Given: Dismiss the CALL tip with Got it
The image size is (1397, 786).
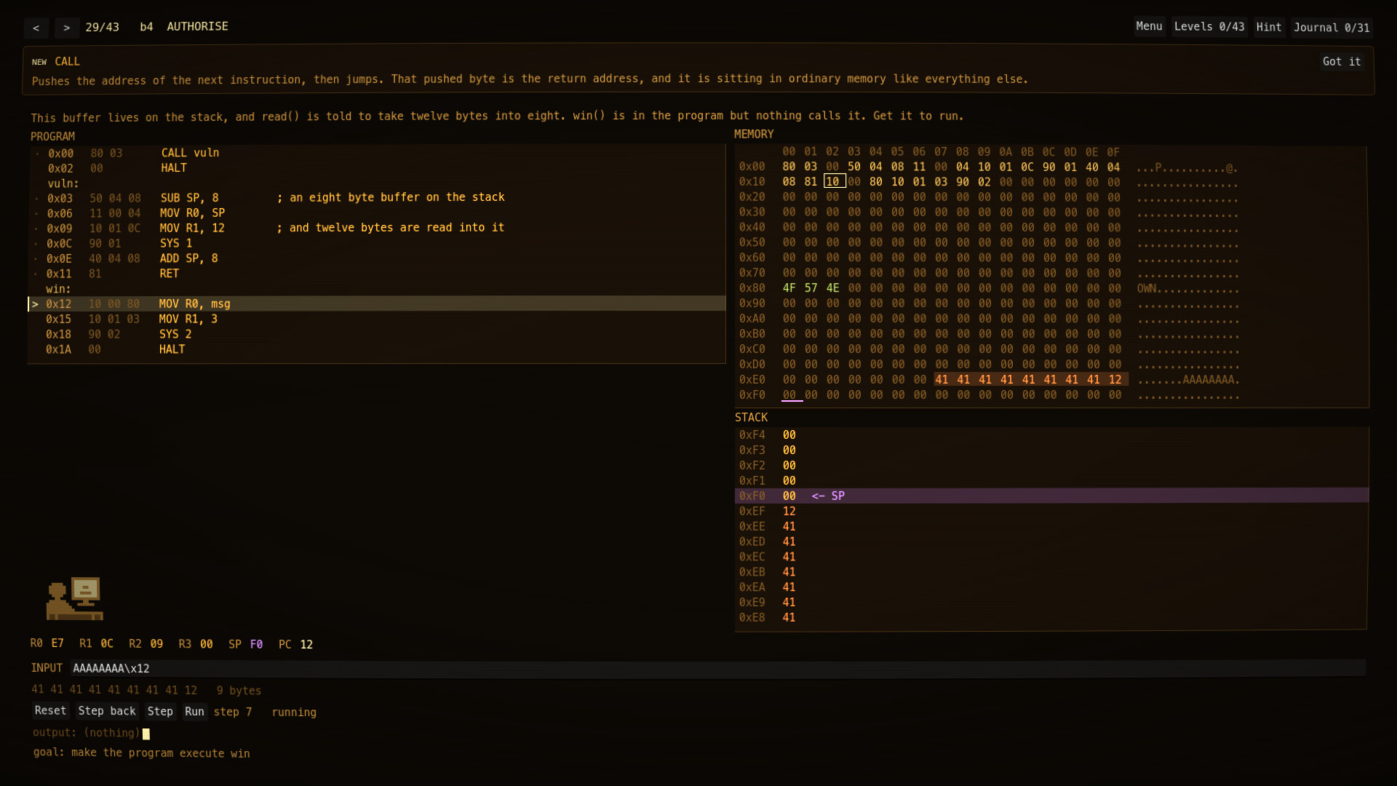Looking at the screenshot, I should (x=1341, y=62).
